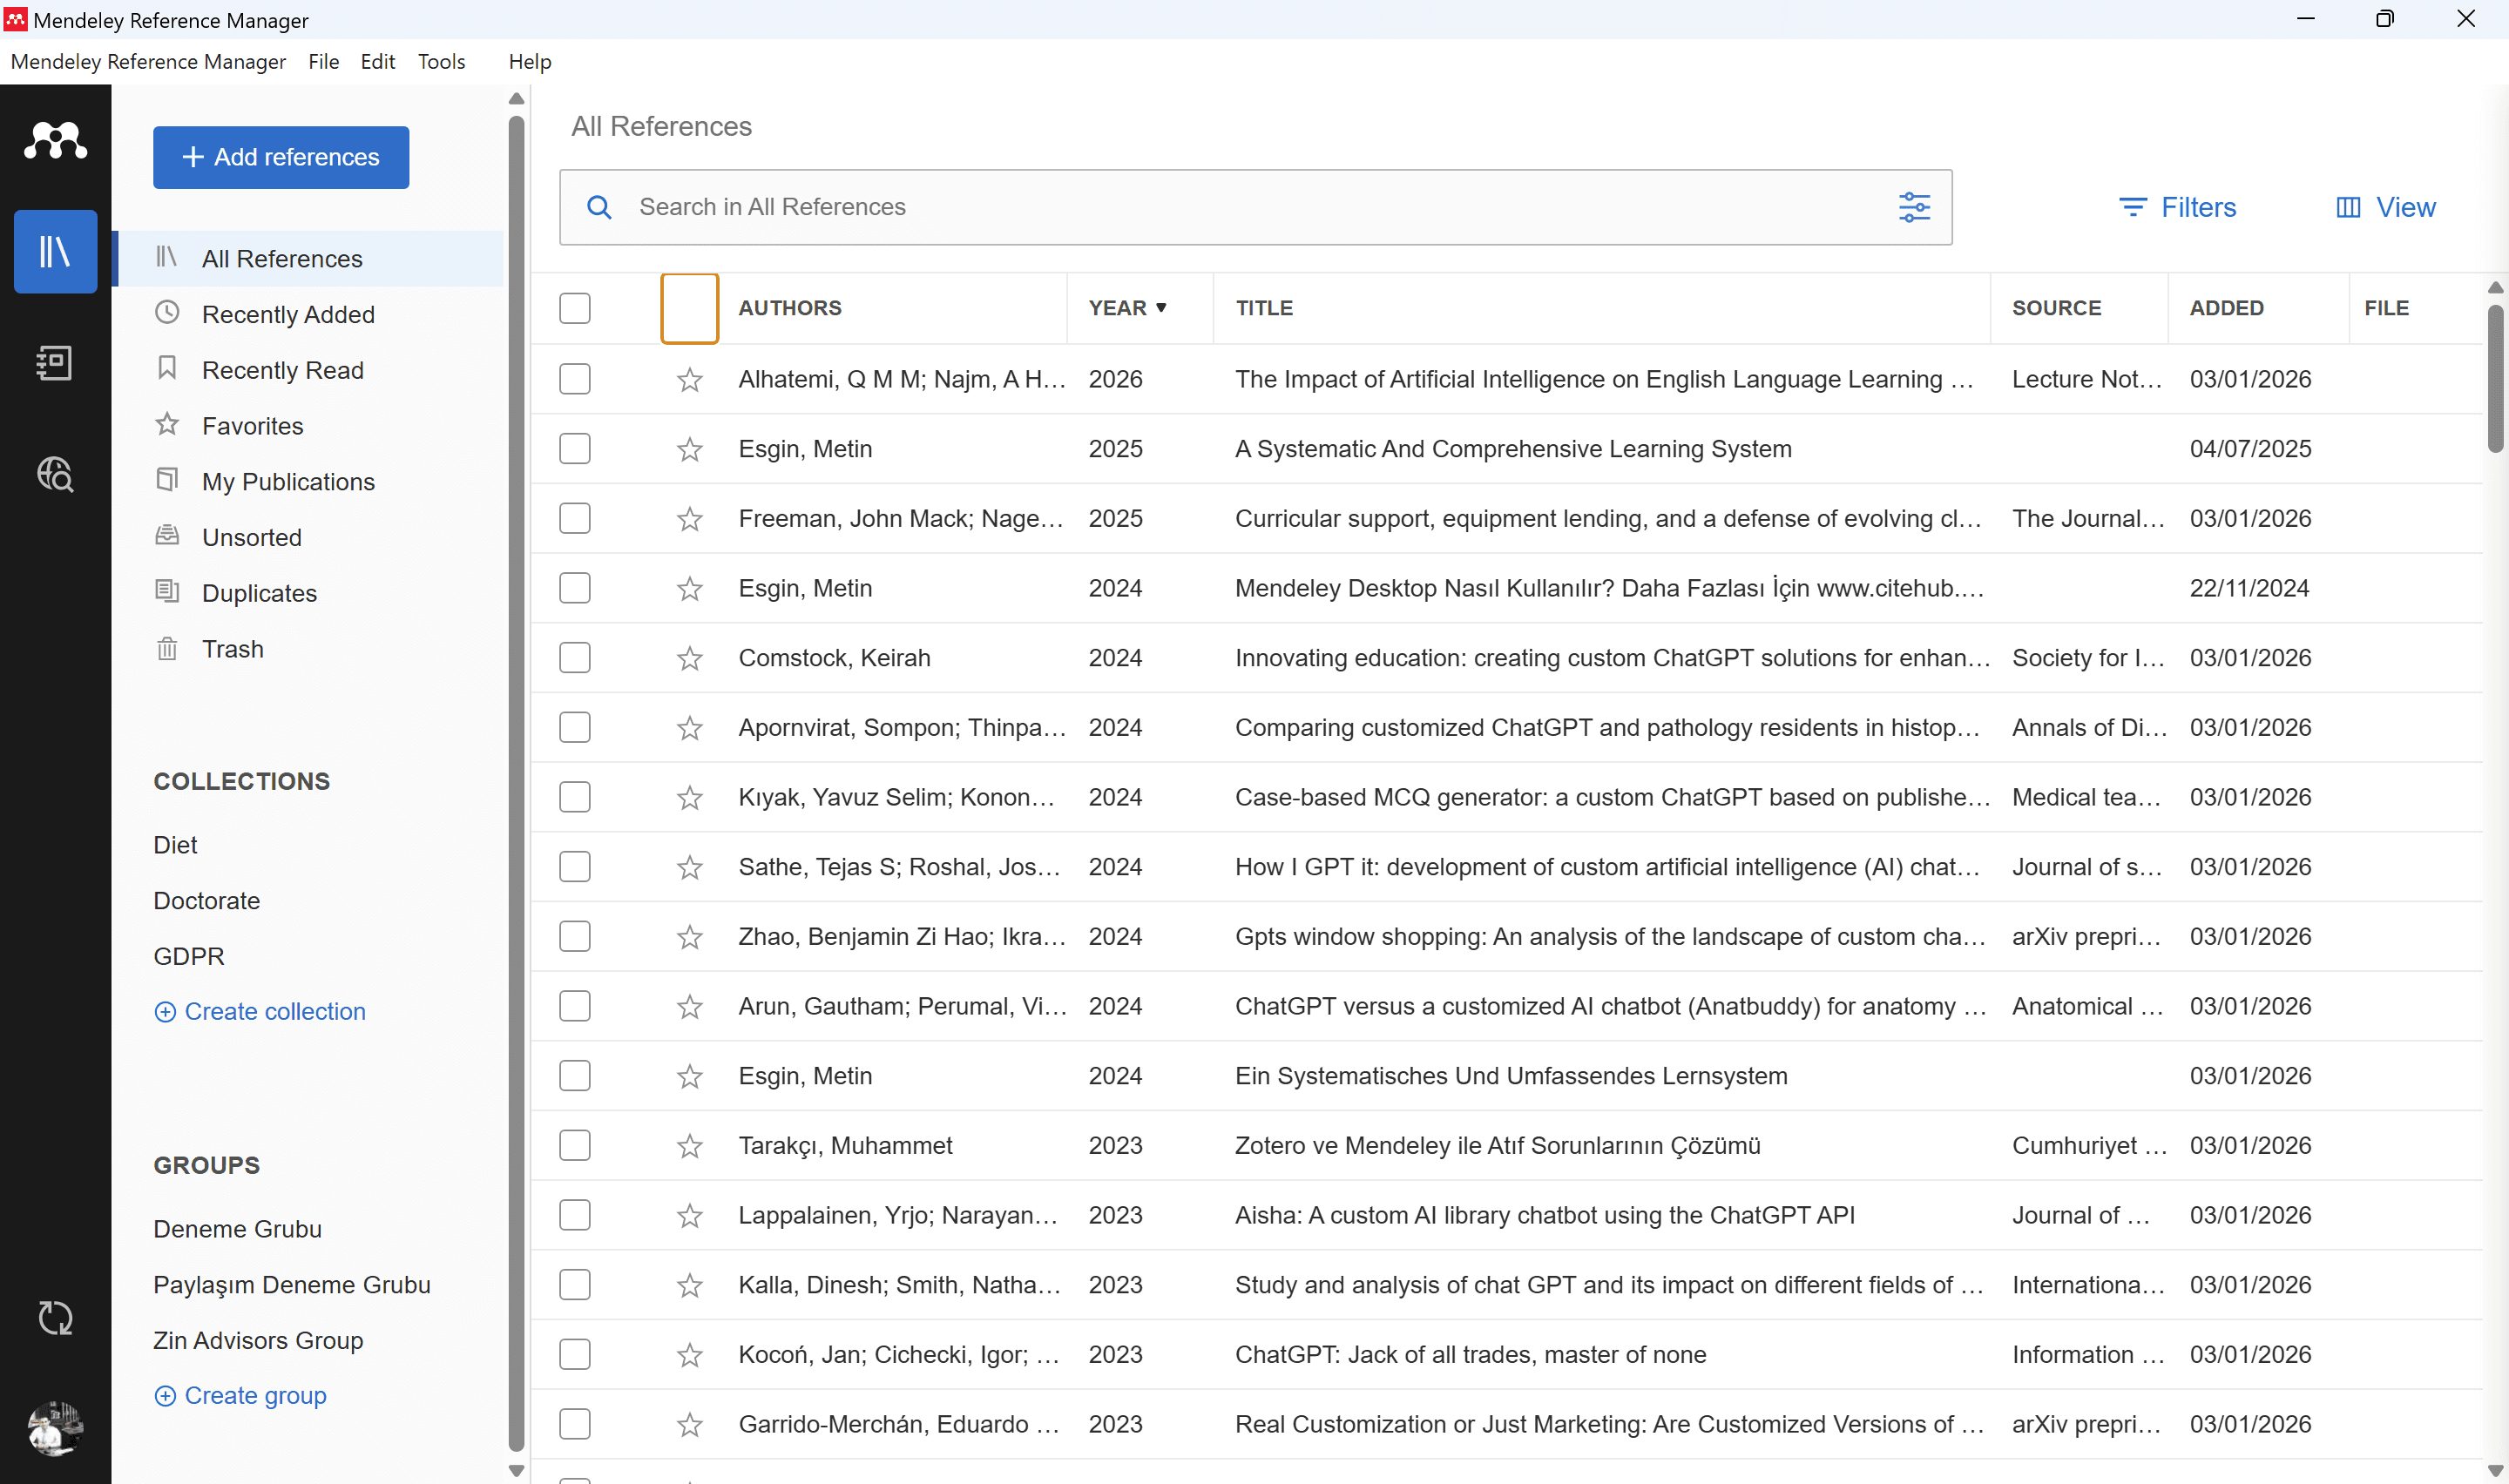Open the Help menu

[529, 62]
